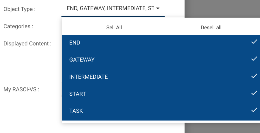Click the Categories label
260x133 pixels.
(18, 26)
